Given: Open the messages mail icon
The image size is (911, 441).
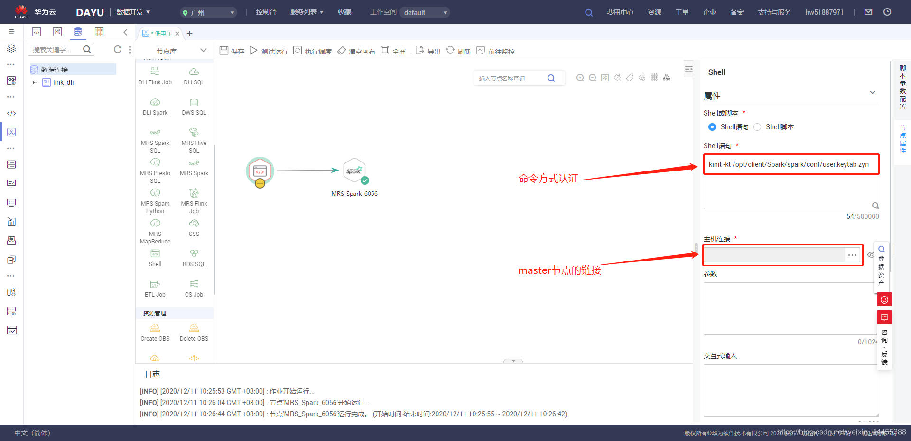Looking at the screenshot, I should pyautogui.click(x=868, y=12).
